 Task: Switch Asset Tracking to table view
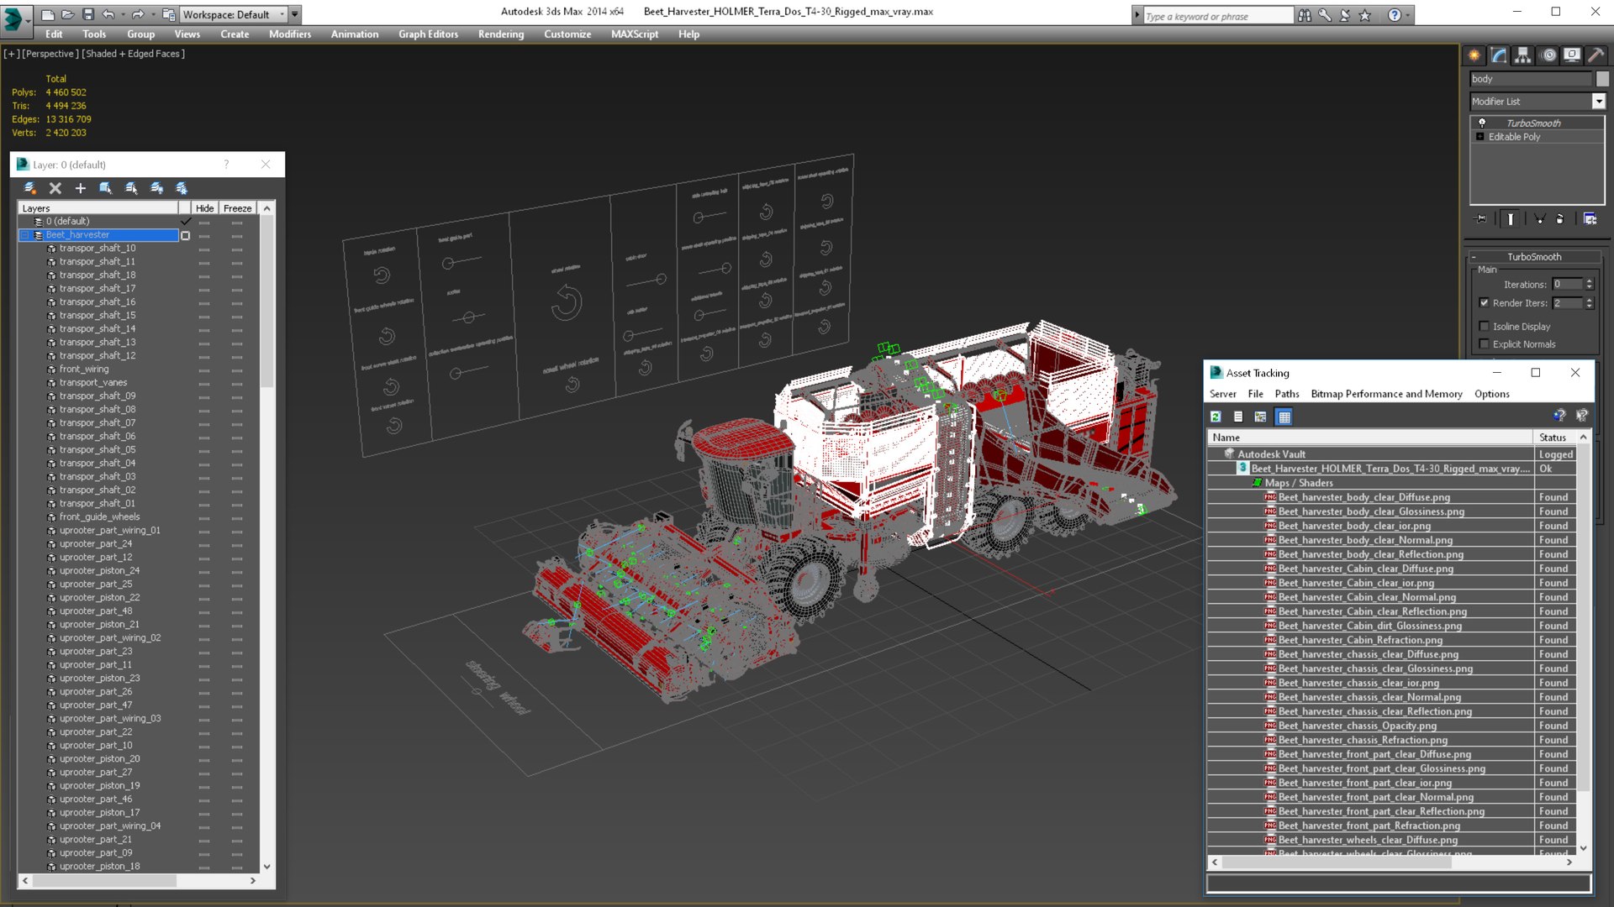point(1284,417)
